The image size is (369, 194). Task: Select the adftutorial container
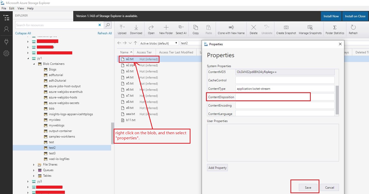tap(56, 75)
